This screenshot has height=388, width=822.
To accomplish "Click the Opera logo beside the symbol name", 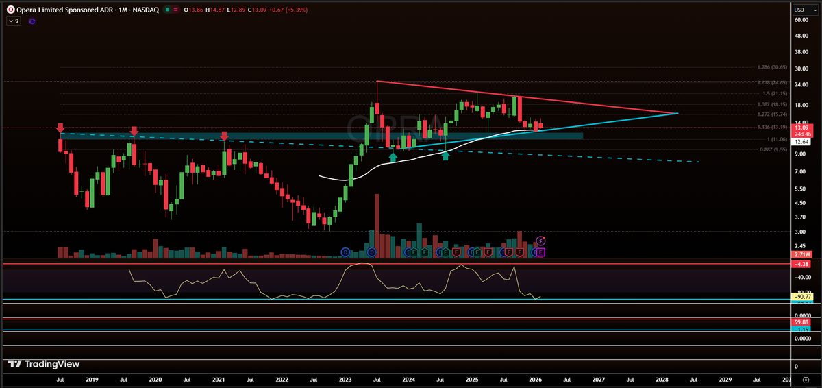I will pos(10,10).
